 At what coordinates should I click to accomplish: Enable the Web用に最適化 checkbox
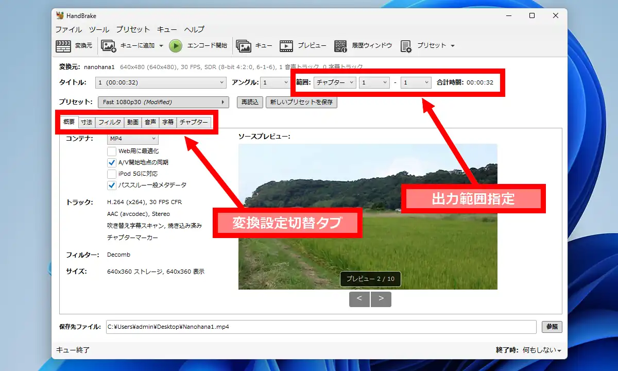[112, 151]
